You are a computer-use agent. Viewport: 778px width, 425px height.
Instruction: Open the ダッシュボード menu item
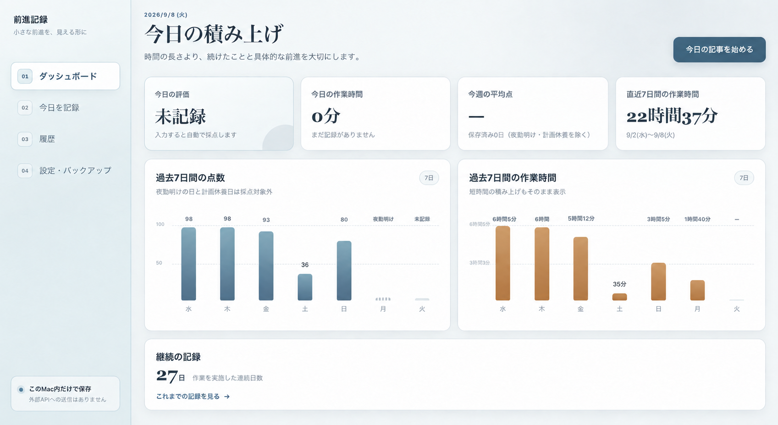[66, 76]
